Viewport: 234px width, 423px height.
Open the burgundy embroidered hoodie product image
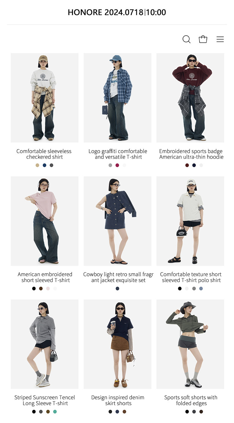pos(190,98)
